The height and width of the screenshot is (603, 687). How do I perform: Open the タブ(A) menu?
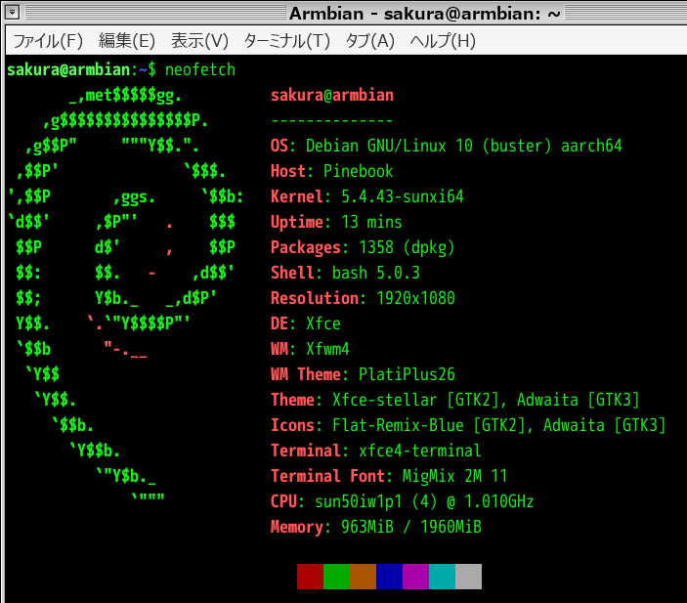369,41
